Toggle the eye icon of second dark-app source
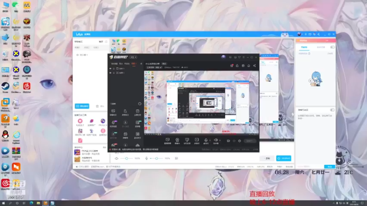The width and height of the screenshot is (367, 206). [111, 73]
